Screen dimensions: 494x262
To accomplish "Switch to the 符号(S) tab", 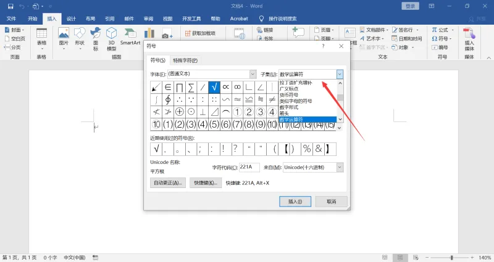I will pos(158,60).
